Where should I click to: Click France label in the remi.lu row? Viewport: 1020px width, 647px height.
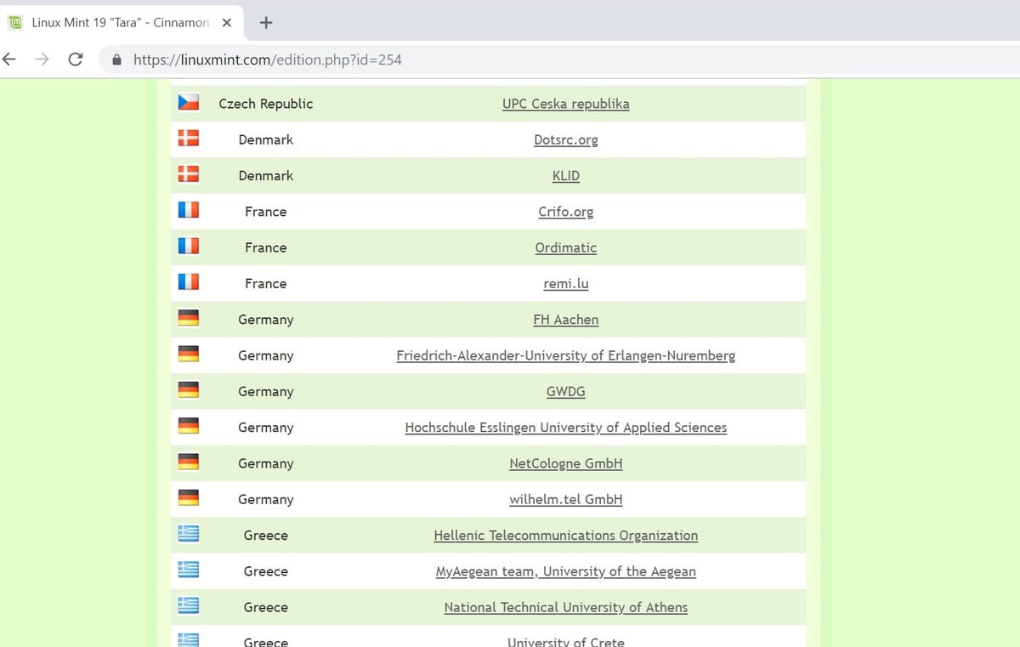click(x=266, y=283)
